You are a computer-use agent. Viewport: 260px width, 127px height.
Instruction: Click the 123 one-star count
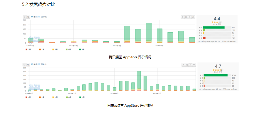[x=234, y=38]
